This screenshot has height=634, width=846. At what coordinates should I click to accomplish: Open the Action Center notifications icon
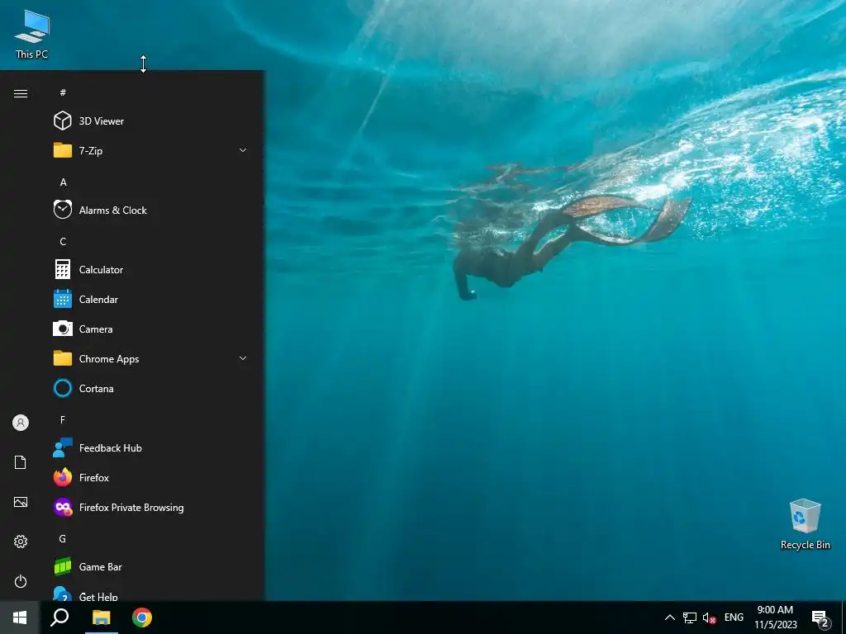pos(820,618)
